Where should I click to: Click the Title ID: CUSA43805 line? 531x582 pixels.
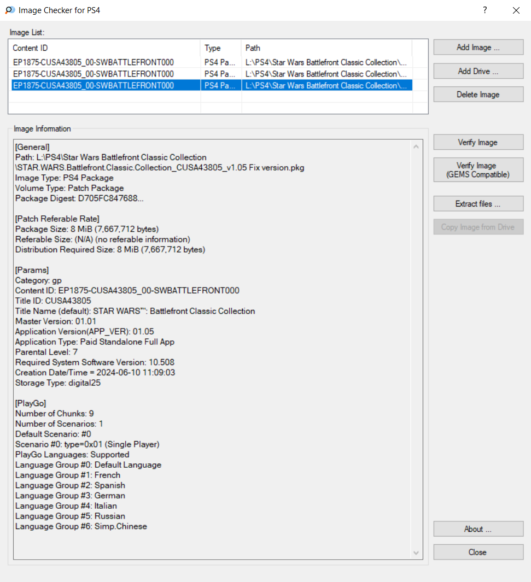[x=53, y=301]
